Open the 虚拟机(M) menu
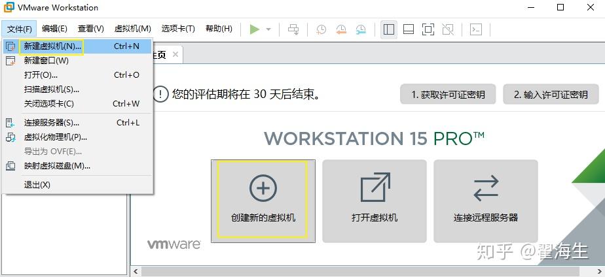This screenshot has width=605, height=277. [x=132, y=29]
